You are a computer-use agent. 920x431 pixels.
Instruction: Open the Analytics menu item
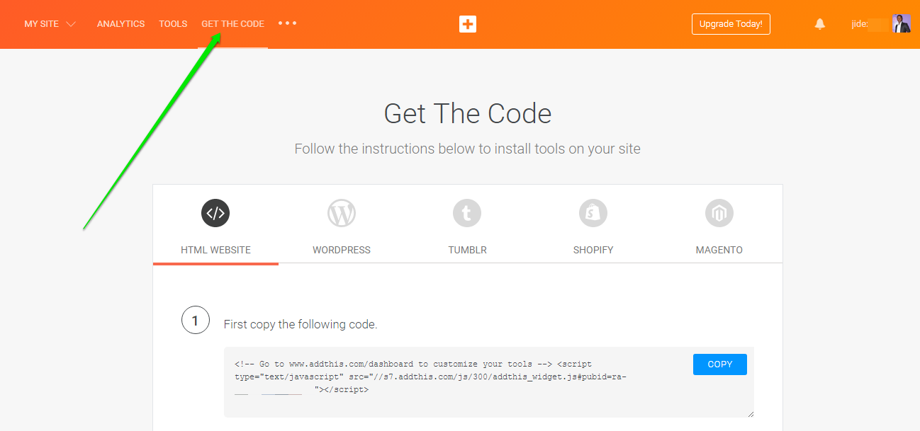tap(120, 24)
